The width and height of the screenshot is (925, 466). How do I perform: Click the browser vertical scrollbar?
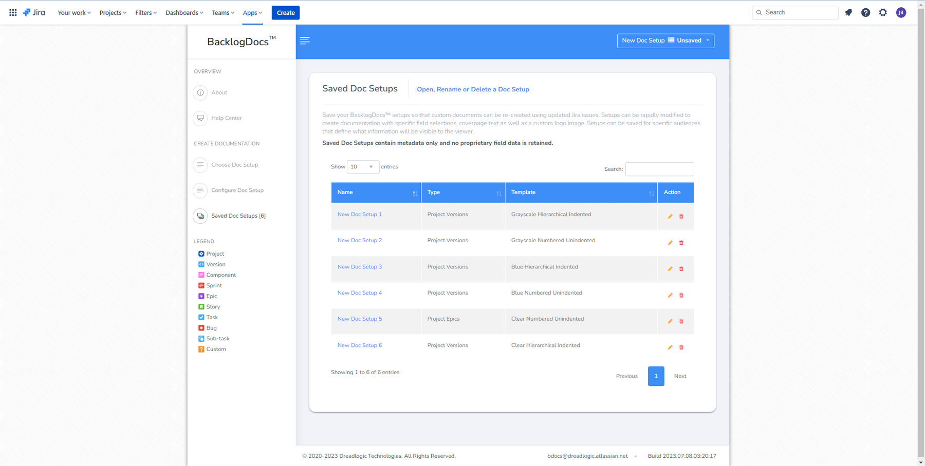click(921, 233)
